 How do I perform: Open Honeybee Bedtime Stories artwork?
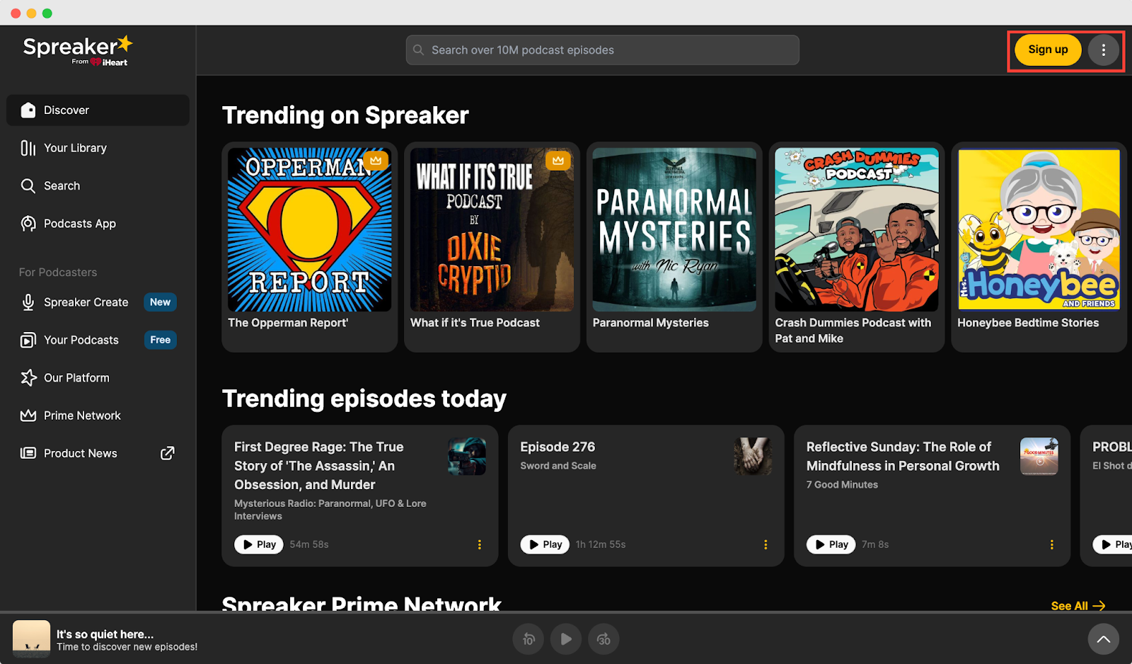[x=1039, y=229]
